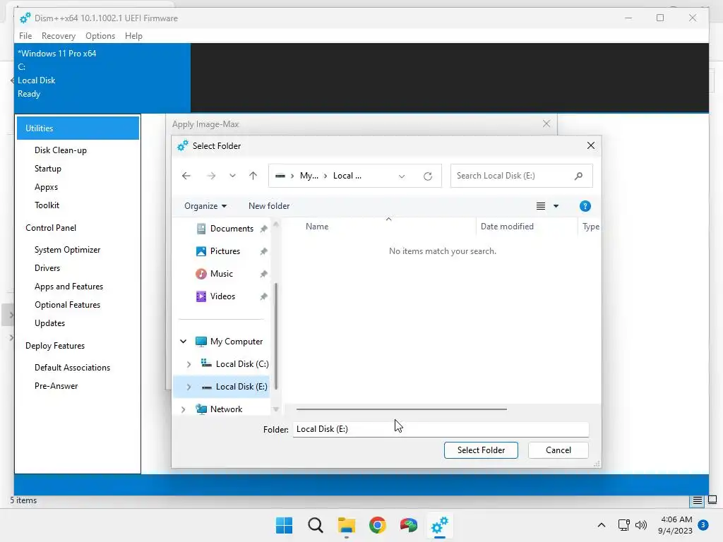Open Drivers in the sidebar
723x542 pixels.
tap(47, 268)
